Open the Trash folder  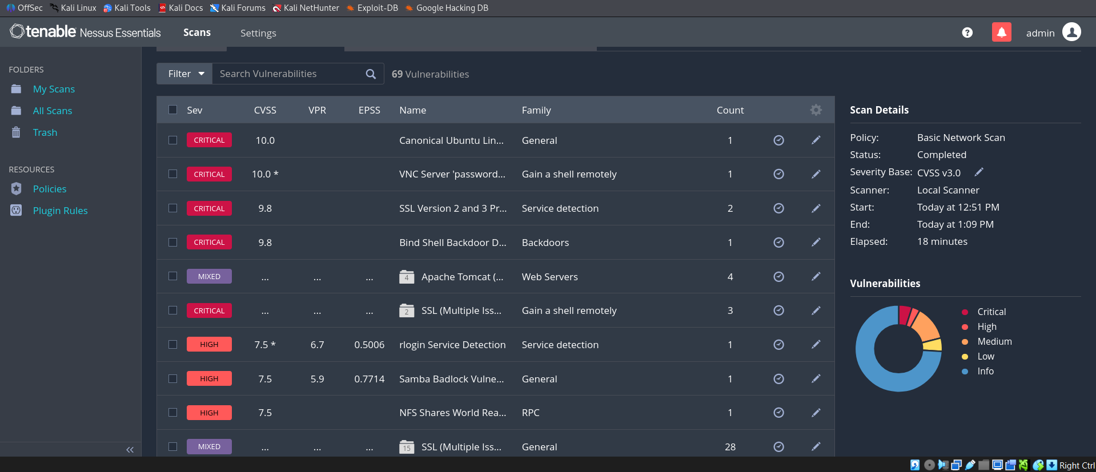click(x=45, y=132)
